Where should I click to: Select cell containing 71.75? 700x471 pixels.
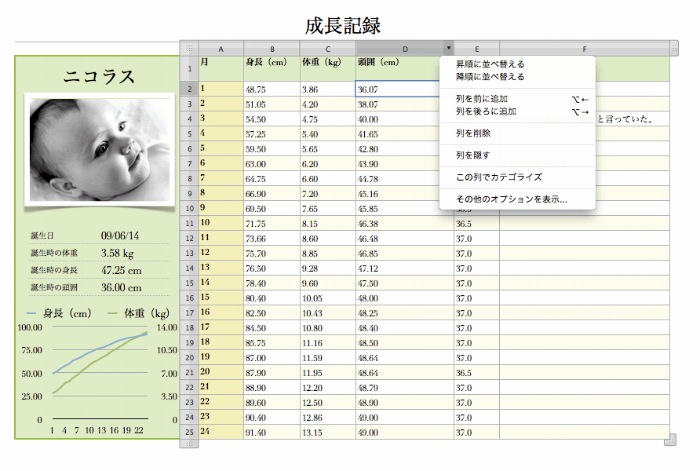tap(272, 224)
